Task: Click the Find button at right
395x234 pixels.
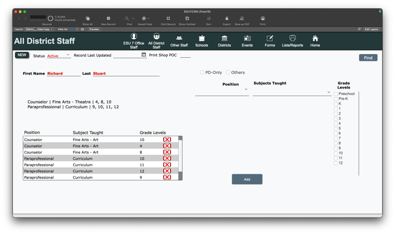Action: point(368,58)
